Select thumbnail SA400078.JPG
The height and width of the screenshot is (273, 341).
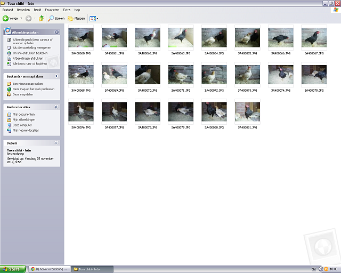coord(148,111)
